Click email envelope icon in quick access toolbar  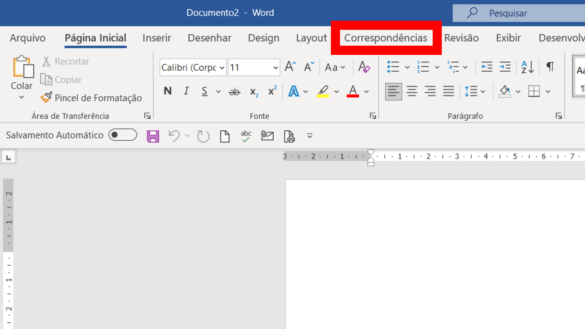[267, 136]
